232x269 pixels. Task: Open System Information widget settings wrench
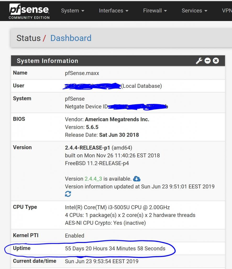pos(199,61)
